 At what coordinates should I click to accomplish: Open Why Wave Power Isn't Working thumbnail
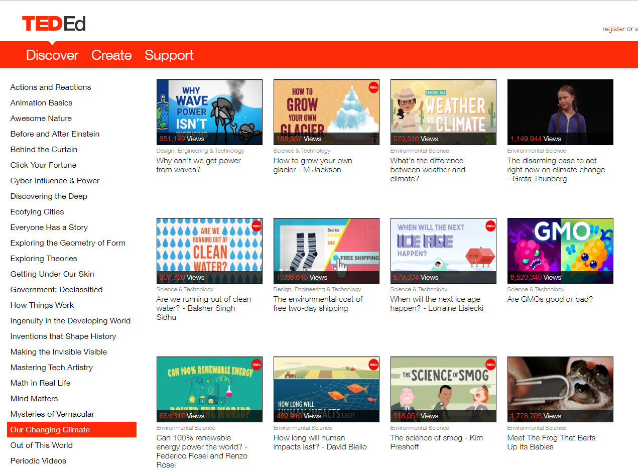(209, 112)
